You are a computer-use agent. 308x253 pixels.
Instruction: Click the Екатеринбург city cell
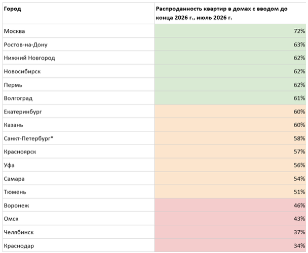click(79, 112)
